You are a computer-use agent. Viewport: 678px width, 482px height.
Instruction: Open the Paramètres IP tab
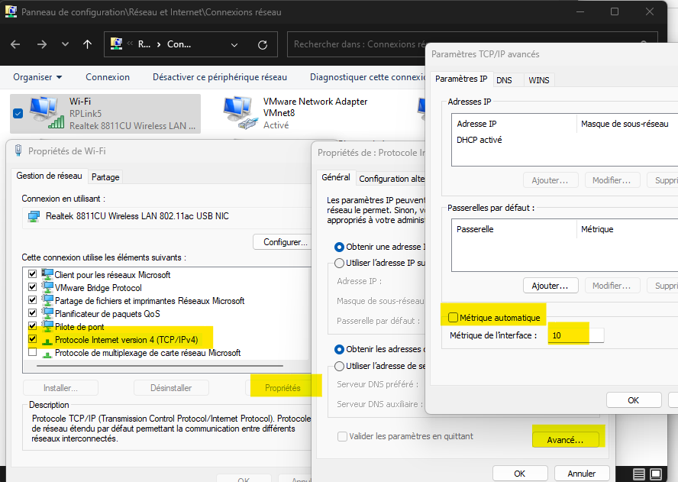[461, 79]
